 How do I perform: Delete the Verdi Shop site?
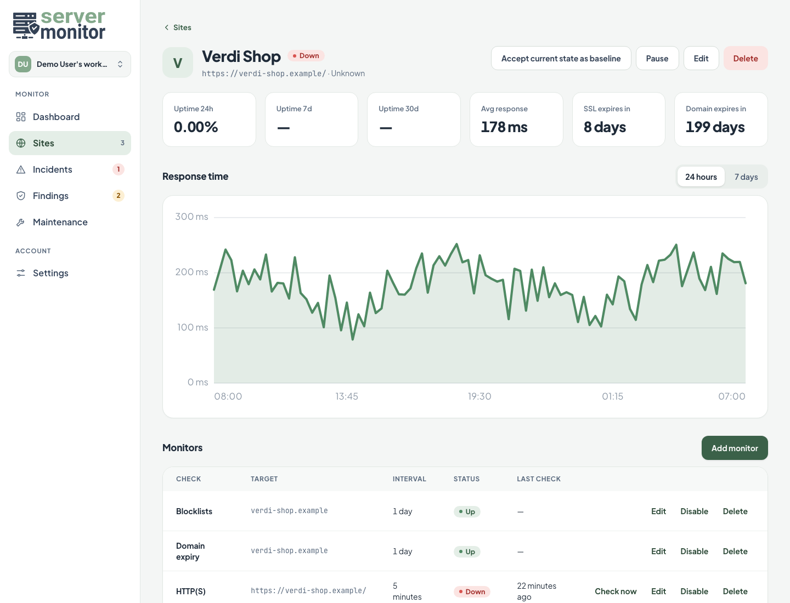[746, 58]
